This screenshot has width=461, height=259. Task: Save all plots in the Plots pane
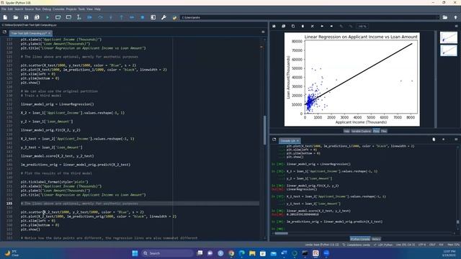[x=283, y=26]
